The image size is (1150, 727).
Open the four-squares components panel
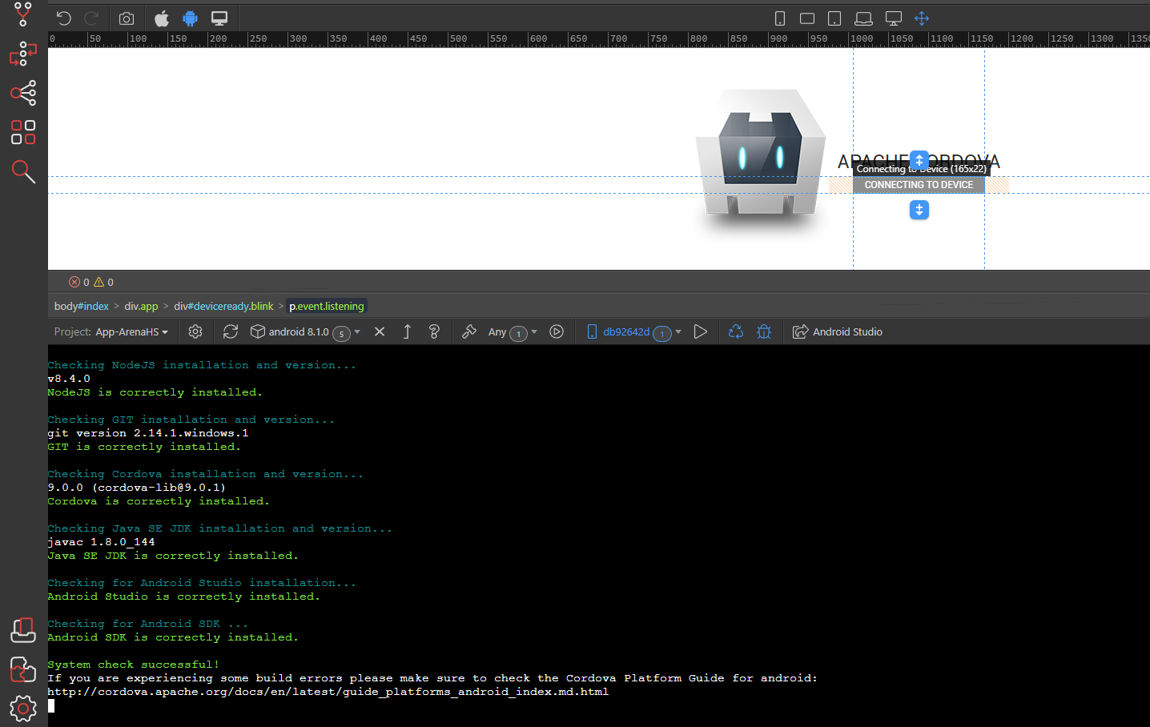pos(23,132)
